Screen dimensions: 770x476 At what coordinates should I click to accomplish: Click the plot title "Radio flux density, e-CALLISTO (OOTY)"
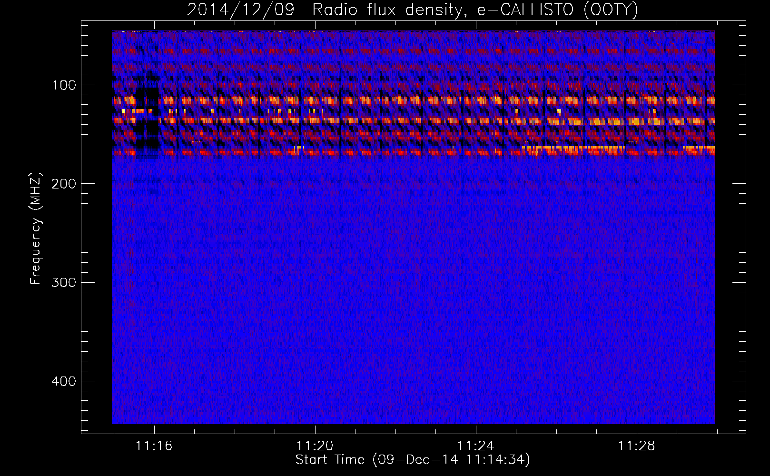point(475,10)
